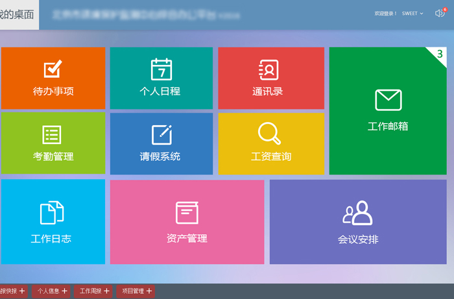Open the 资产管理 asset management tile
The height and width of the screenshot is (299, 454).
187,222
